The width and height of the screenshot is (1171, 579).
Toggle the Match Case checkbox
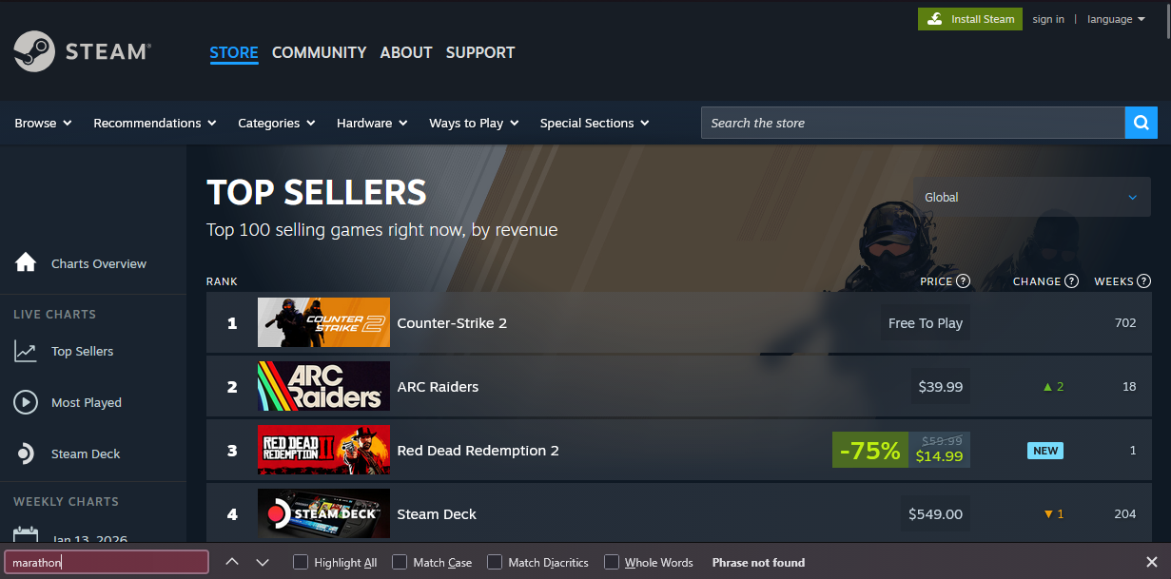click(x=400, y=562)
